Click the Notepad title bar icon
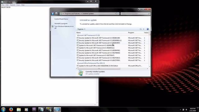 2,2
